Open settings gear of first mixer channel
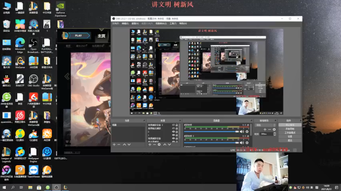This screenshot has width=341, height=191. [247, 132]
